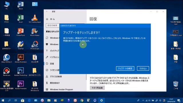Click the Windows Update sync icon in sidebar
The height and width of the screenshot is (103, 183).
pos(47,38)
